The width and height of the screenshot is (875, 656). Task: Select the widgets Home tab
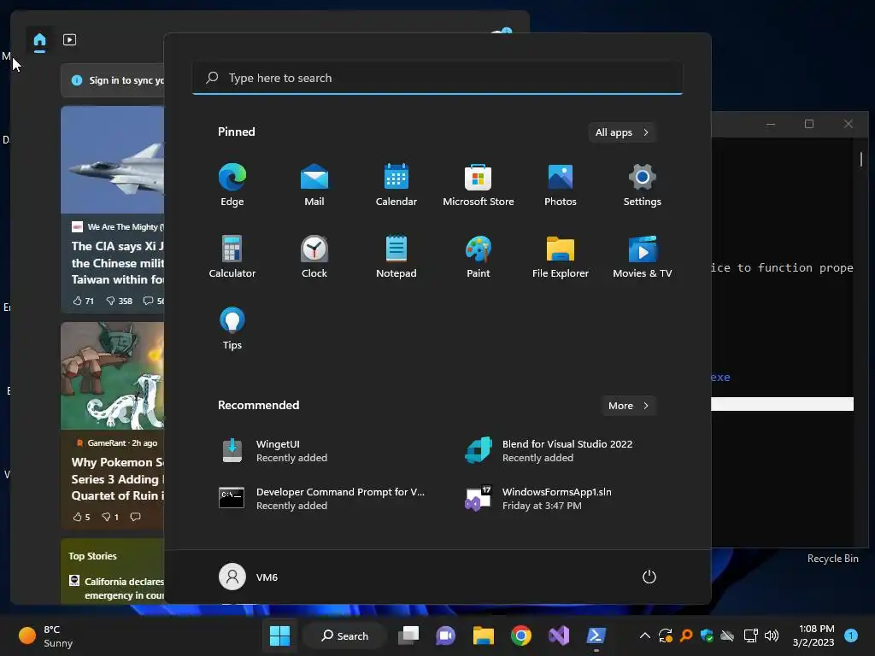(x=39, y=40)
